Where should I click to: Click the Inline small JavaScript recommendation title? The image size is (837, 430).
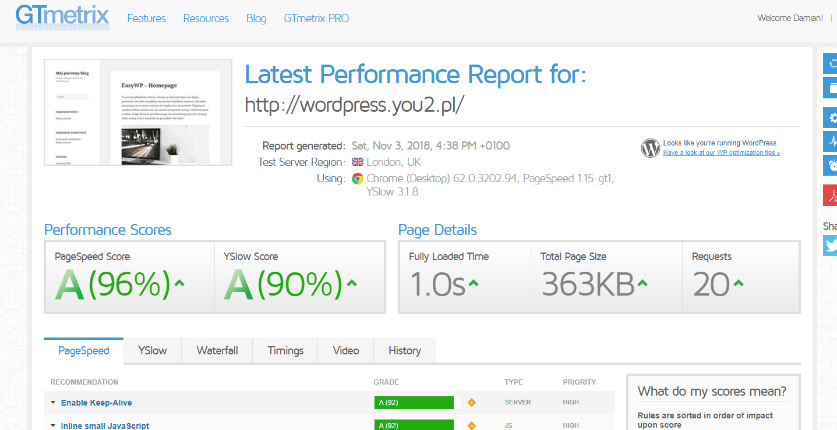coord(105,426)
